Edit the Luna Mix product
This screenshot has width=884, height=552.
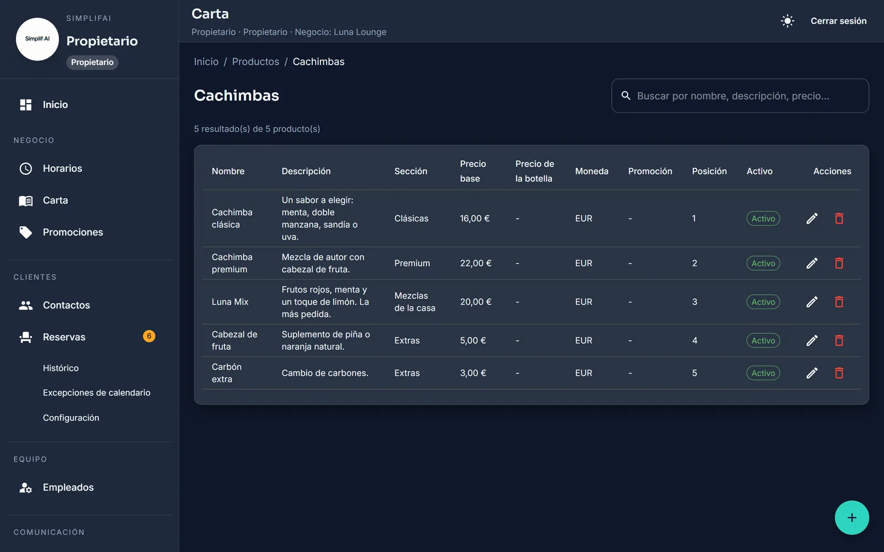[x=812, y=302]
